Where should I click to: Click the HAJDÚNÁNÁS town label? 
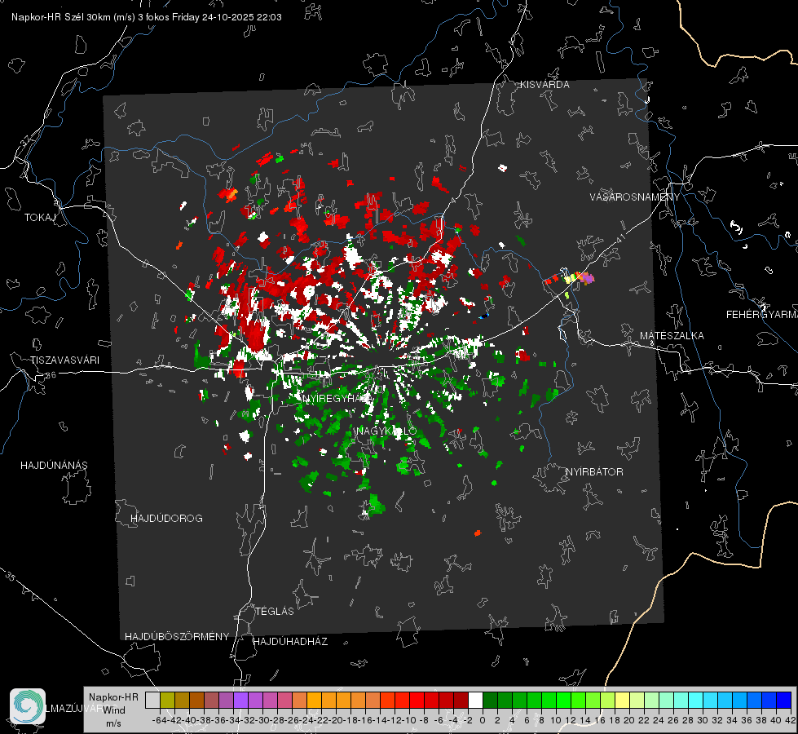(54, 466)
